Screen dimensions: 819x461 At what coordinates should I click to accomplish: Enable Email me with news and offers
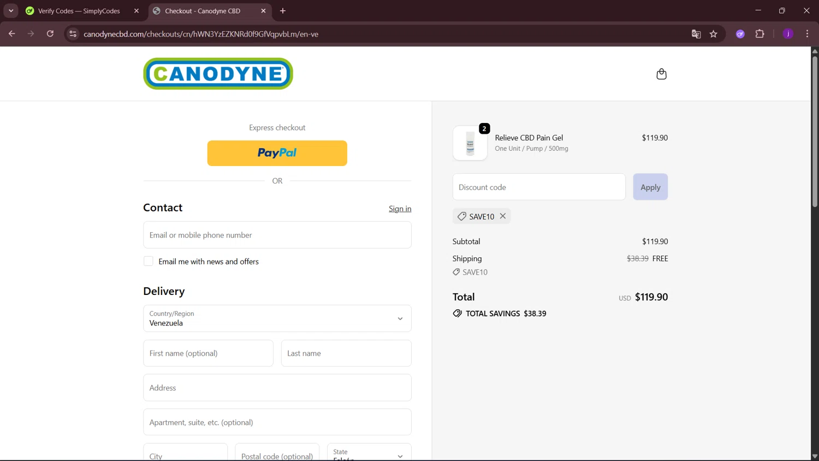coord(148,261)
